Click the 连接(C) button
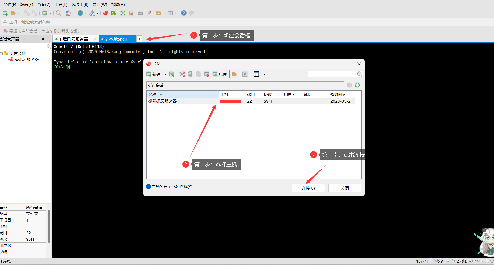The image size is (494, 265). 308,188
